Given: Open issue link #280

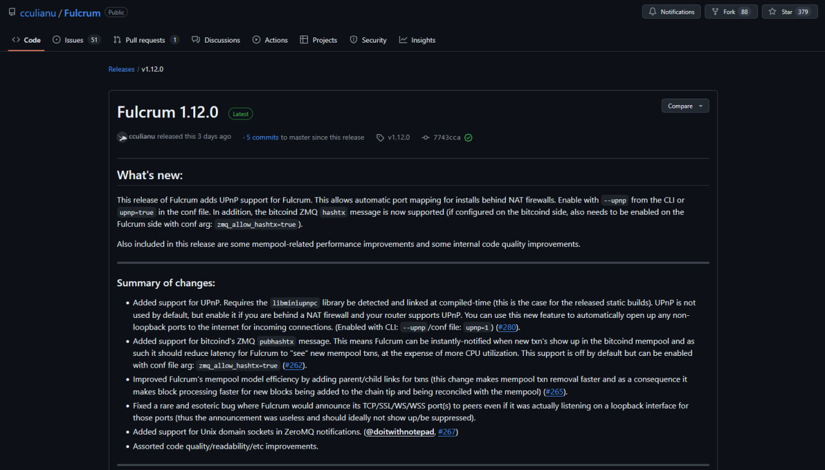Looking at the screenshot, I should 507,328.
